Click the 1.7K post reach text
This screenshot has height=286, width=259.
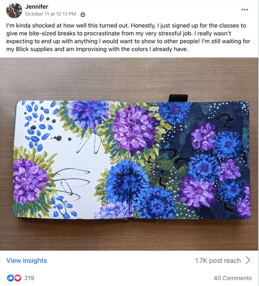218,260
